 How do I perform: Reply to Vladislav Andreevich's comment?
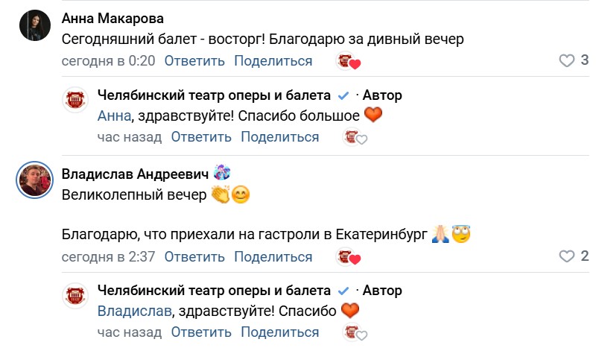(194, 257)
